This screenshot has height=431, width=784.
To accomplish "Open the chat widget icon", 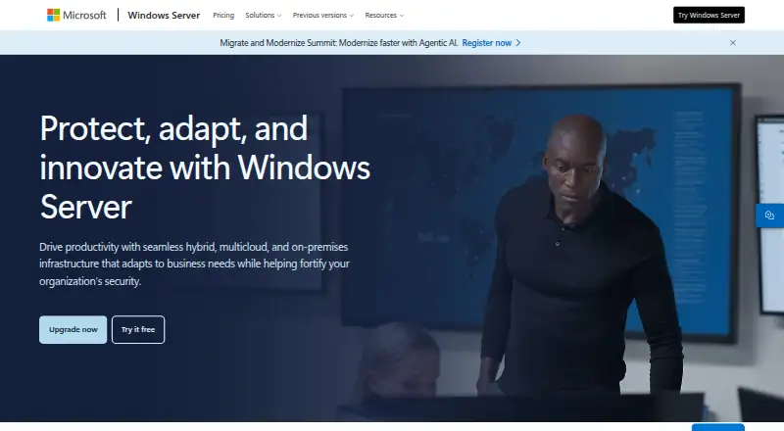I will [769, 215].
